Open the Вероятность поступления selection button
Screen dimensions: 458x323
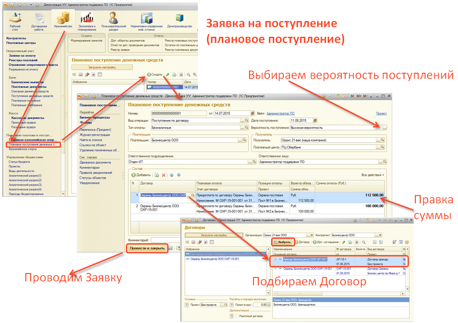[385, 128]
